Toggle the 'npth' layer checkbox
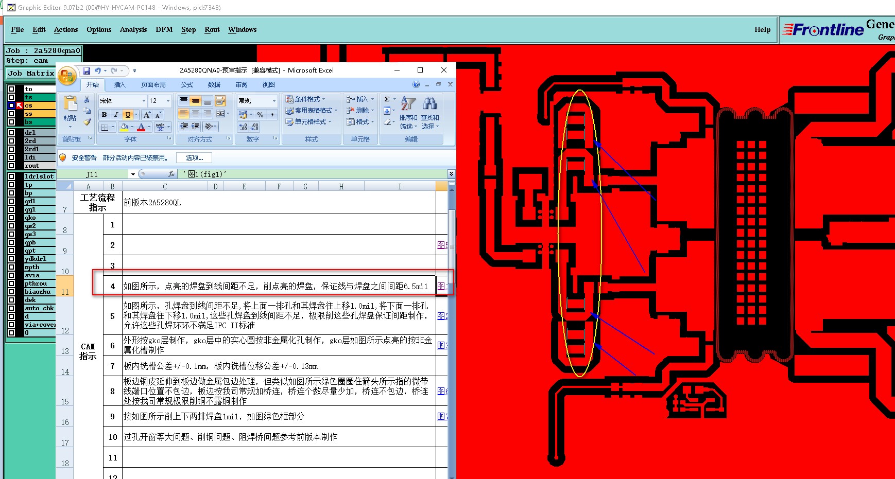Image resolution: width=895 pixels, height=479 pixels. (x=11, y=267)
